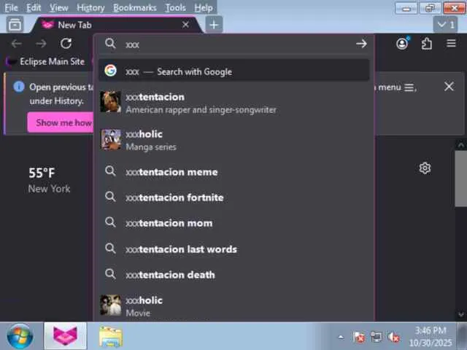Click the Show me how button
Image resolution: width=467 pixels, height=350 pixels.
pyautogui.click(x=61, y=122)
